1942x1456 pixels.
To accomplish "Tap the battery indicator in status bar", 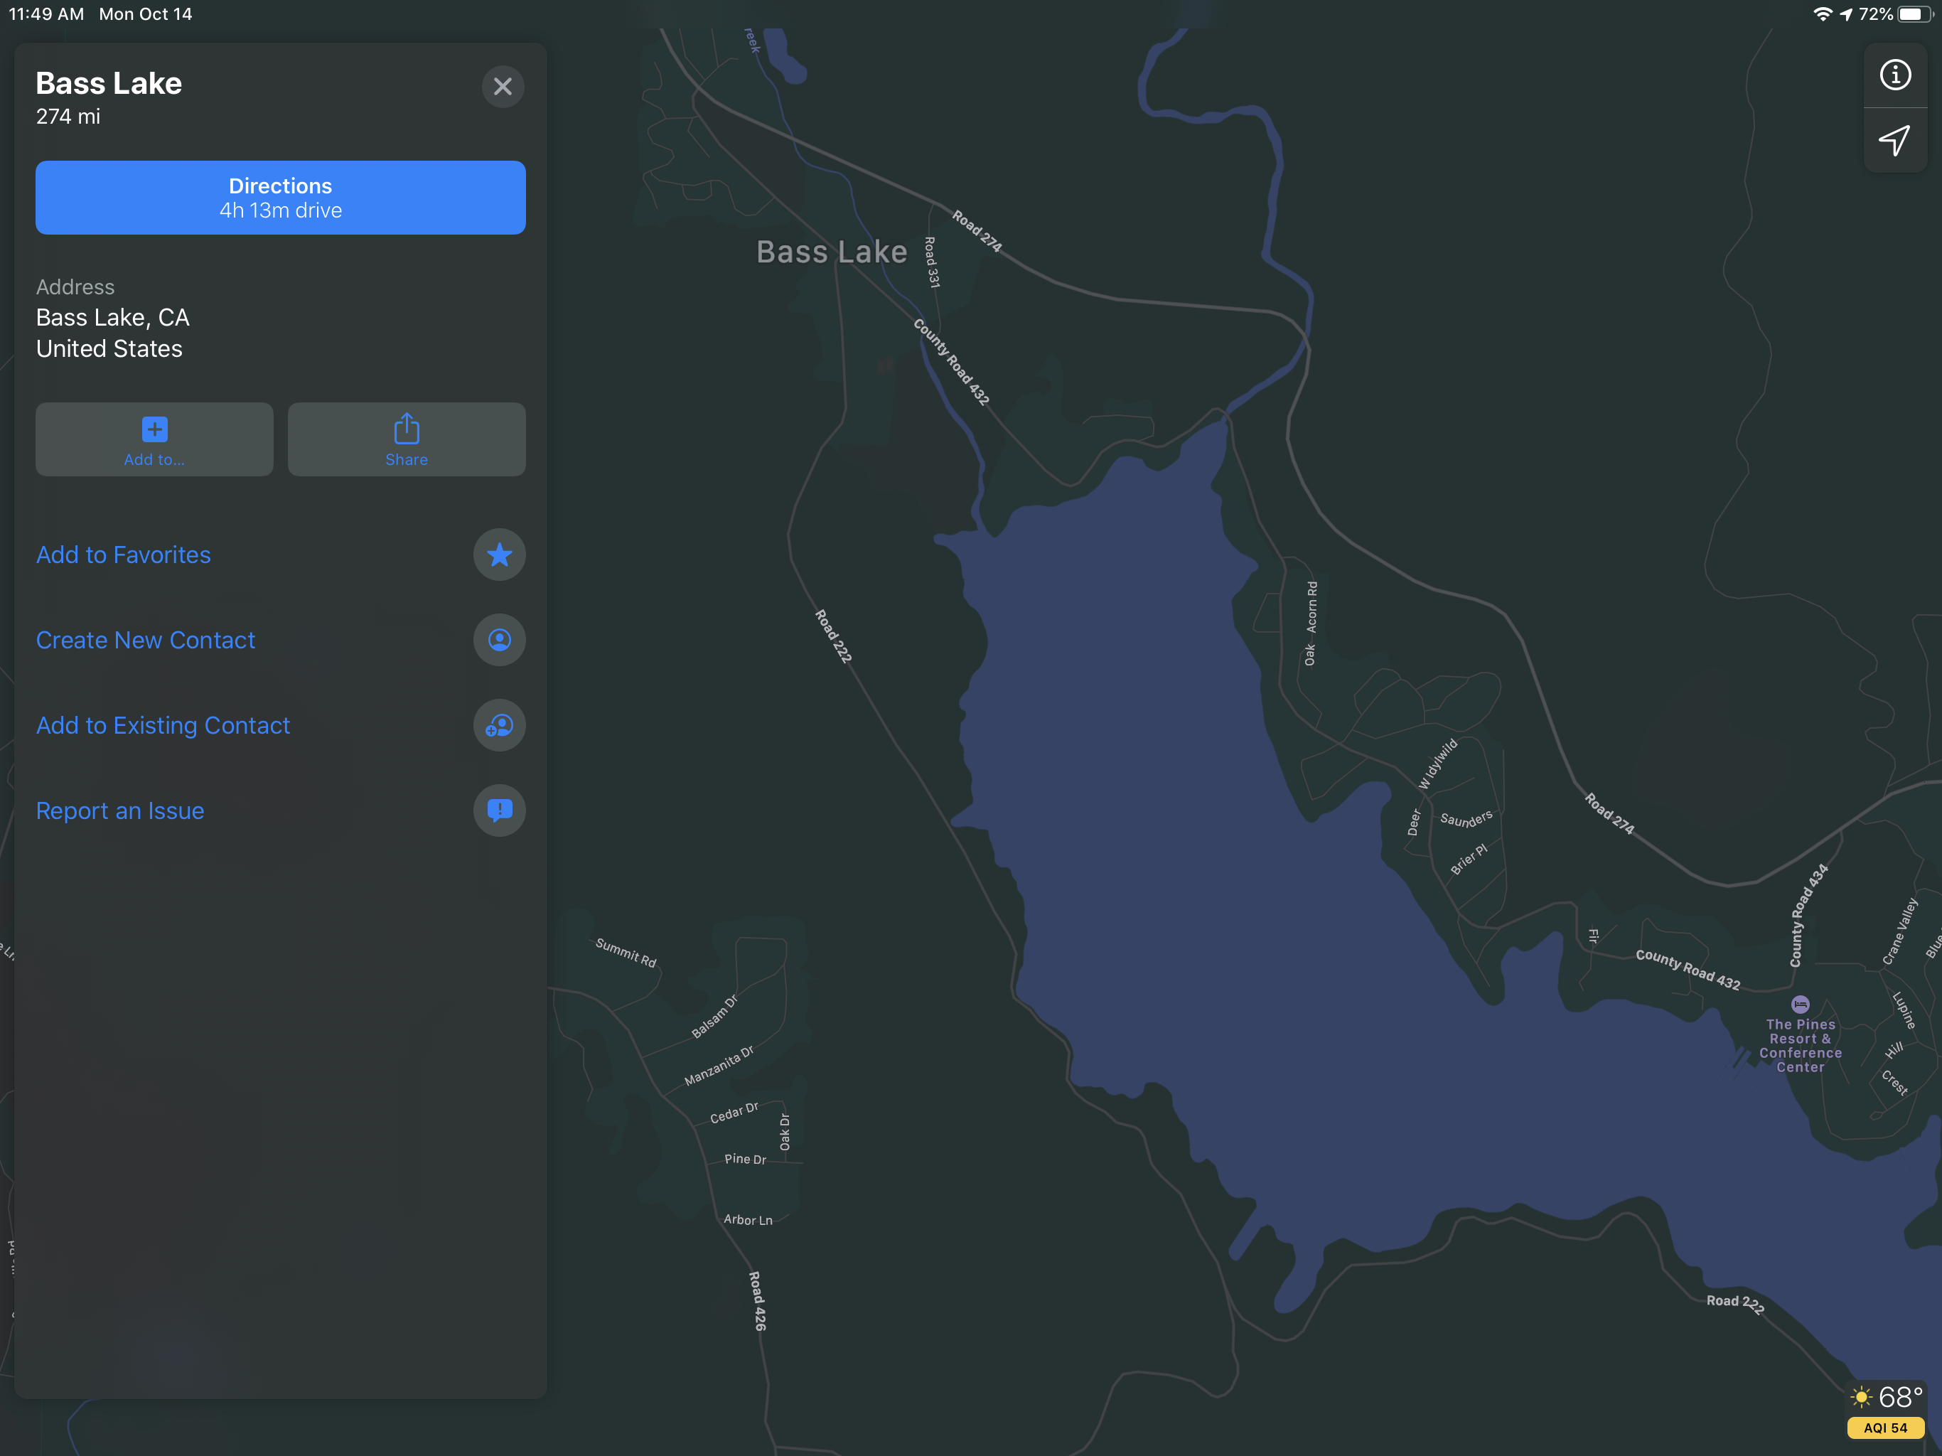I will (1914, 14).
